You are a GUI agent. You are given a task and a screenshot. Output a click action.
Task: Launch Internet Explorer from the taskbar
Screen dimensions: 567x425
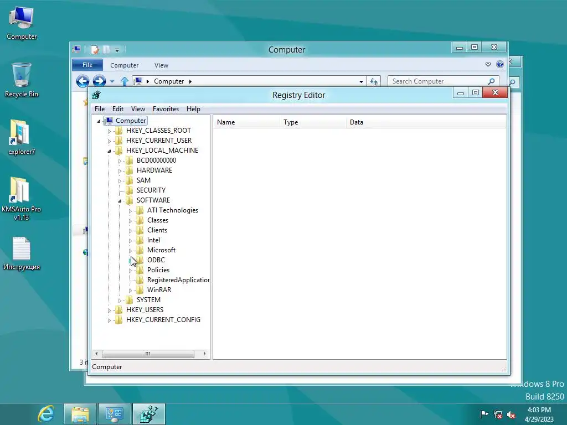point(47,414)
